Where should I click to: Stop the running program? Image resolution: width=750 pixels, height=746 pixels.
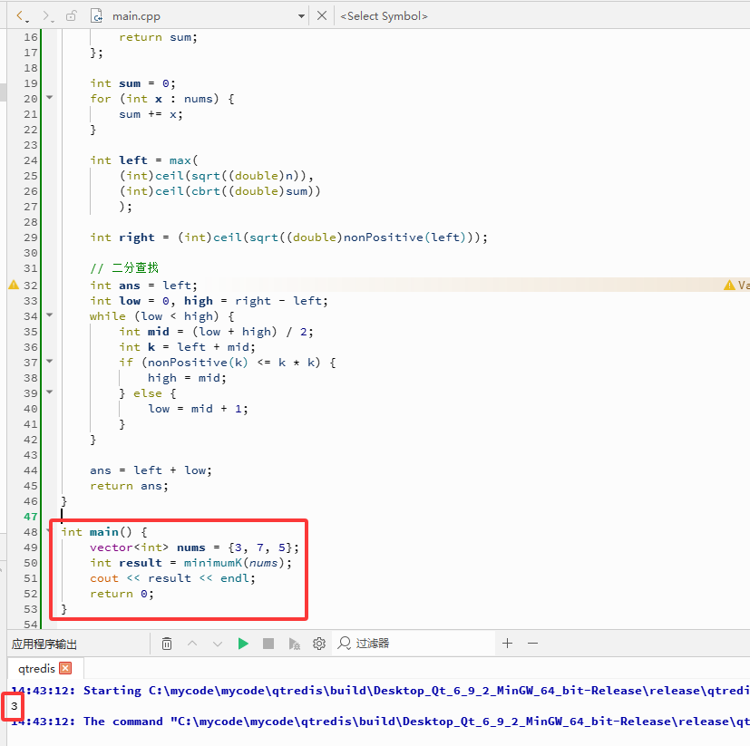pos(268,644)
